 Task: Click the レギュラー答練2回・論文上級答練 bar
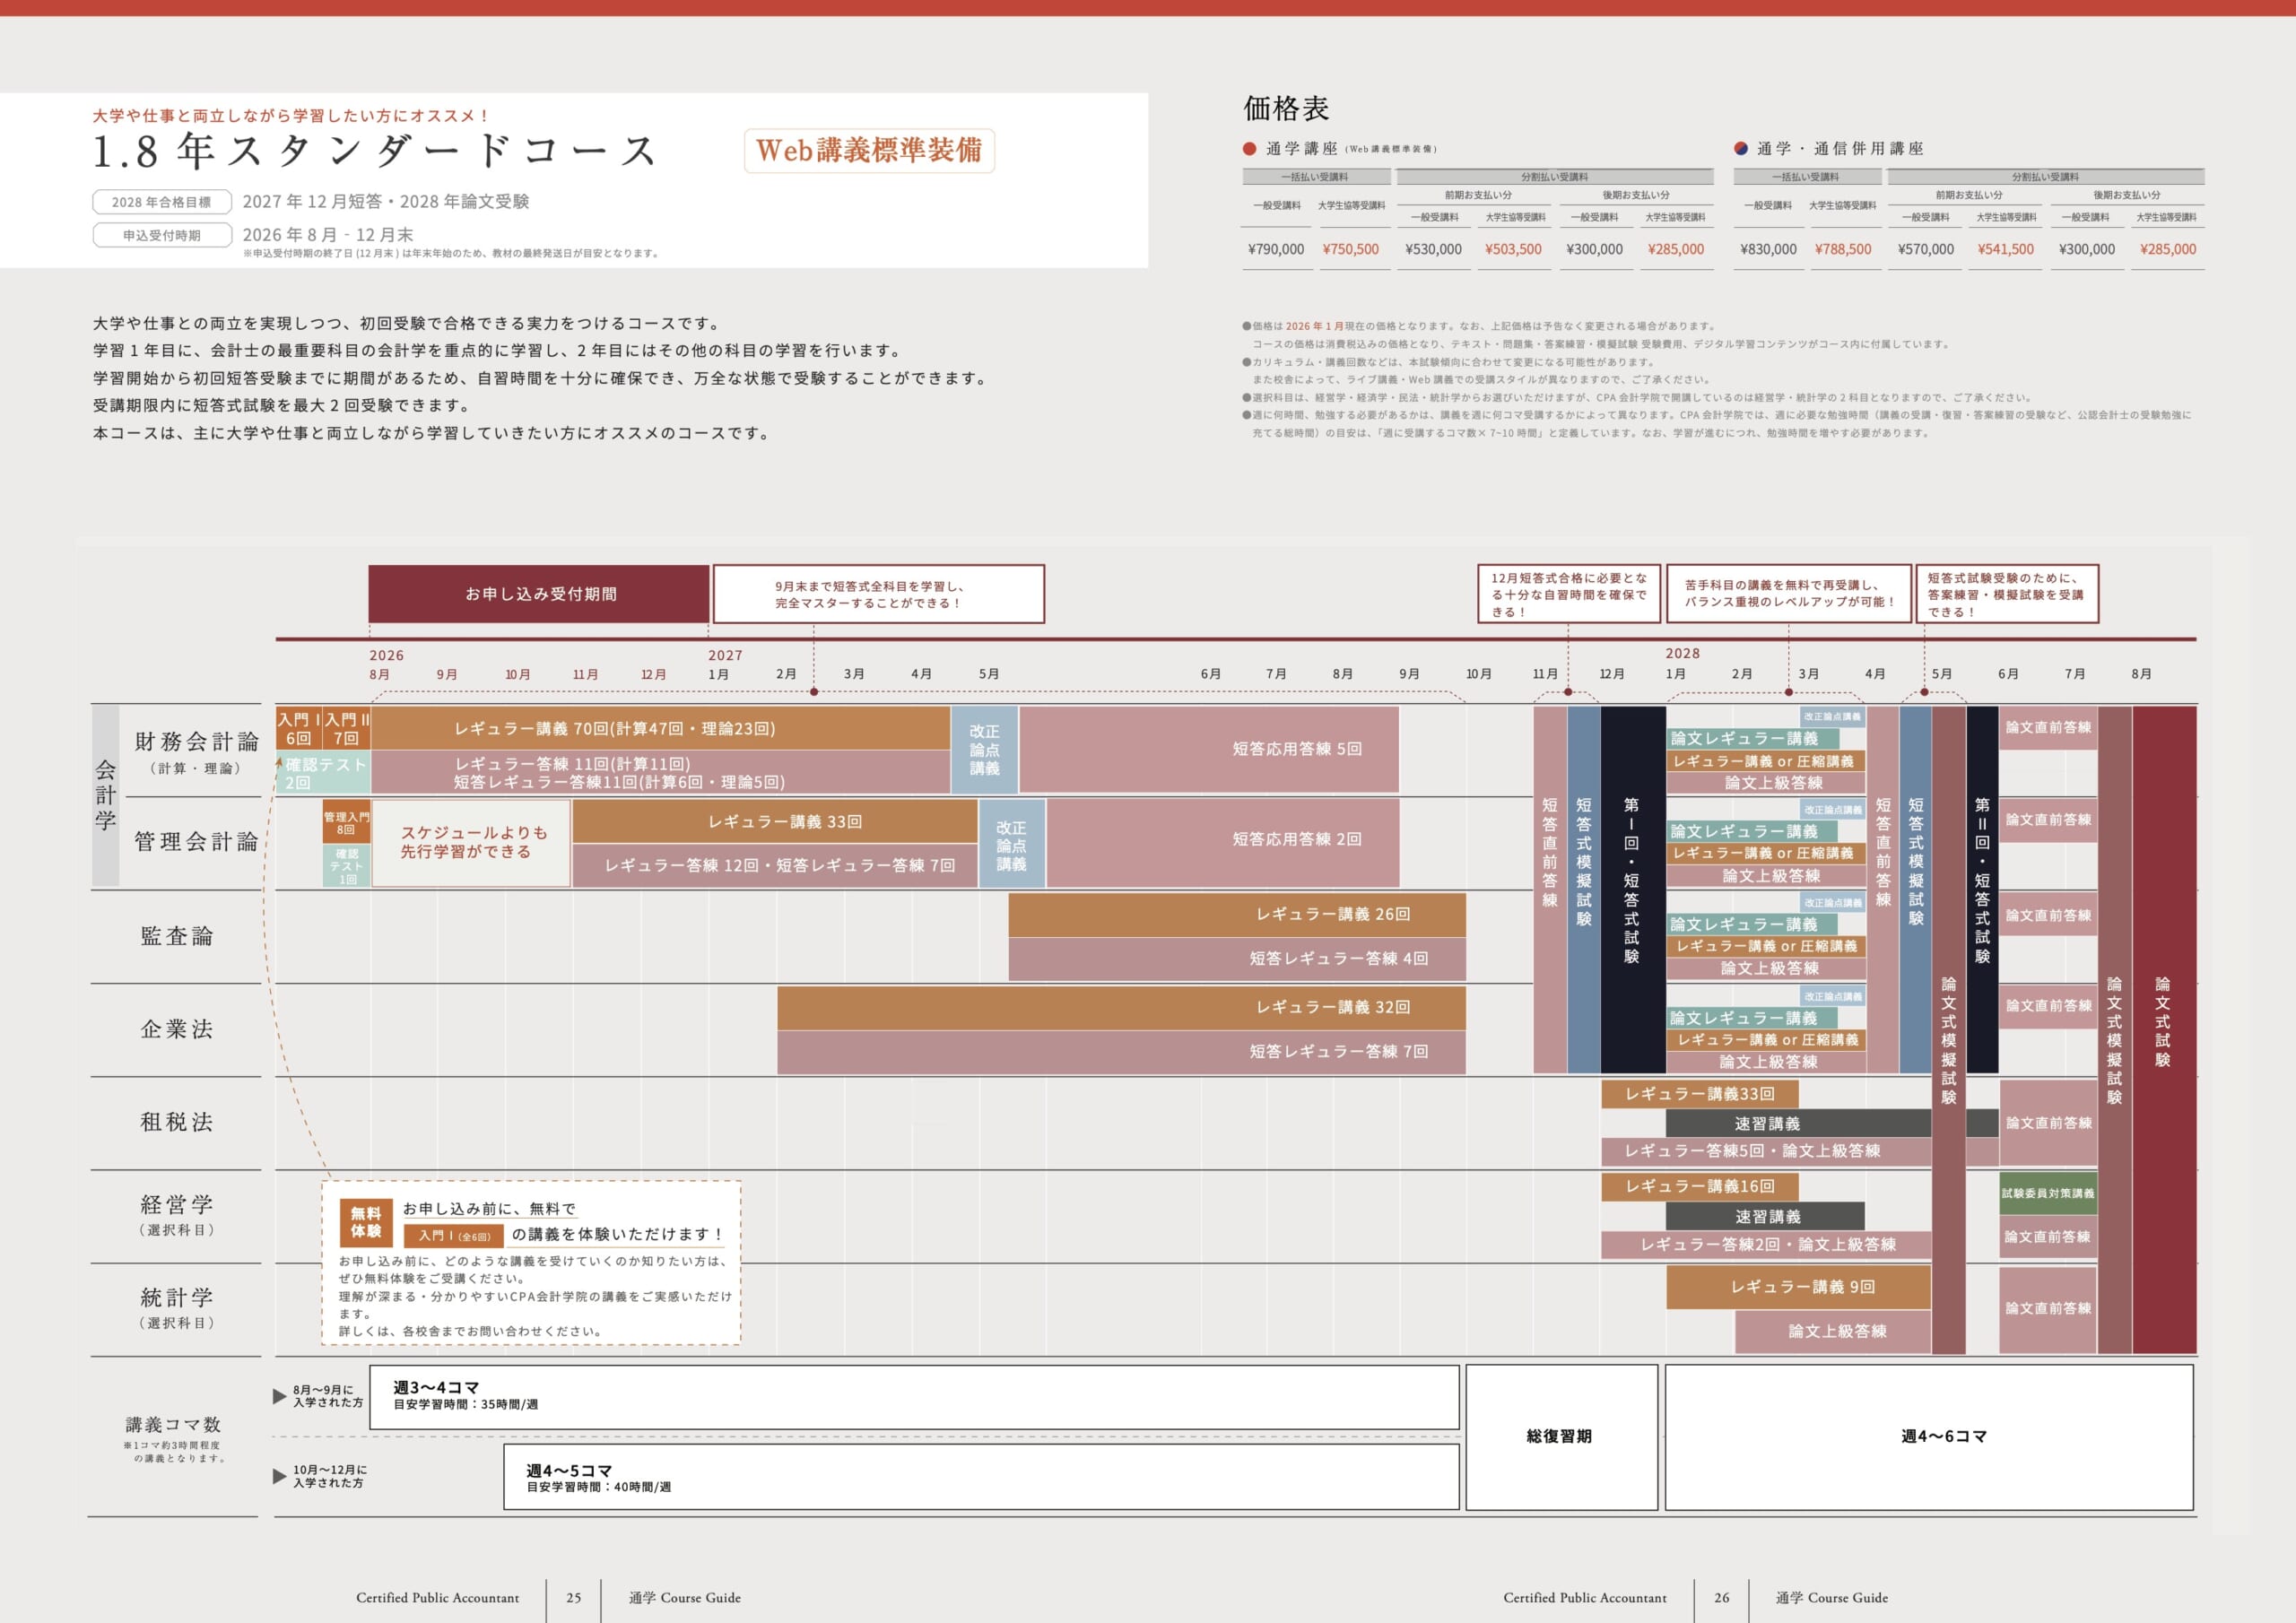pos(1766,1245)
